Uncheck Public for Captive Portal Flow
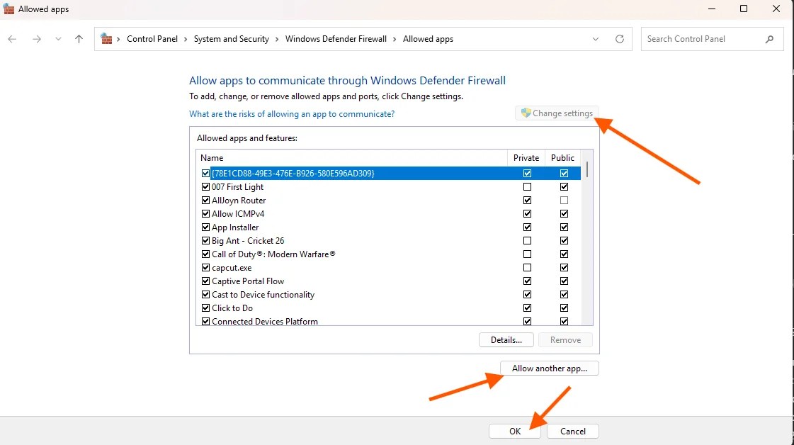This screenshot has width=794, height=445. point(564,281)
